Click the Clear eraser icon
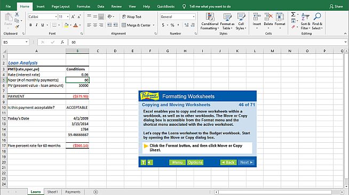349x195 pixels. coord(294,27)
